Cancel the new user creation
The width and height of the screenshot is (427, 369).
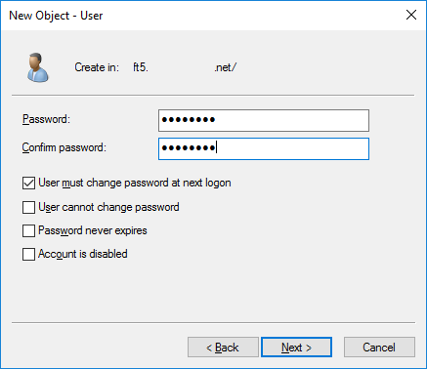(x=379, y=348)
